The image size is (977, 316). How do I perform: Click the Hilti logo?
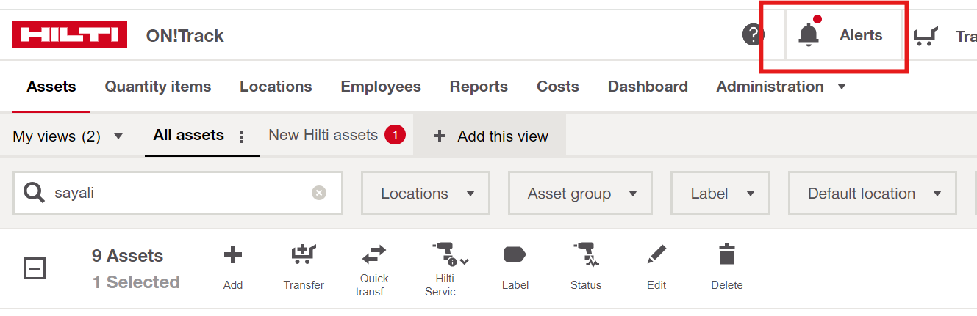click(x=70, y=34)
